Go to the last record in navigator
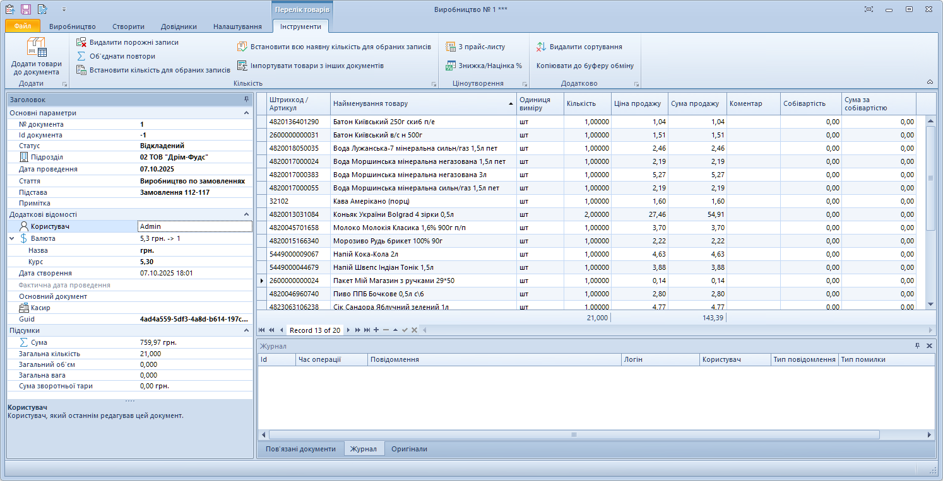Viewport: 943px width, 481px height. click(x=366, y=330)
